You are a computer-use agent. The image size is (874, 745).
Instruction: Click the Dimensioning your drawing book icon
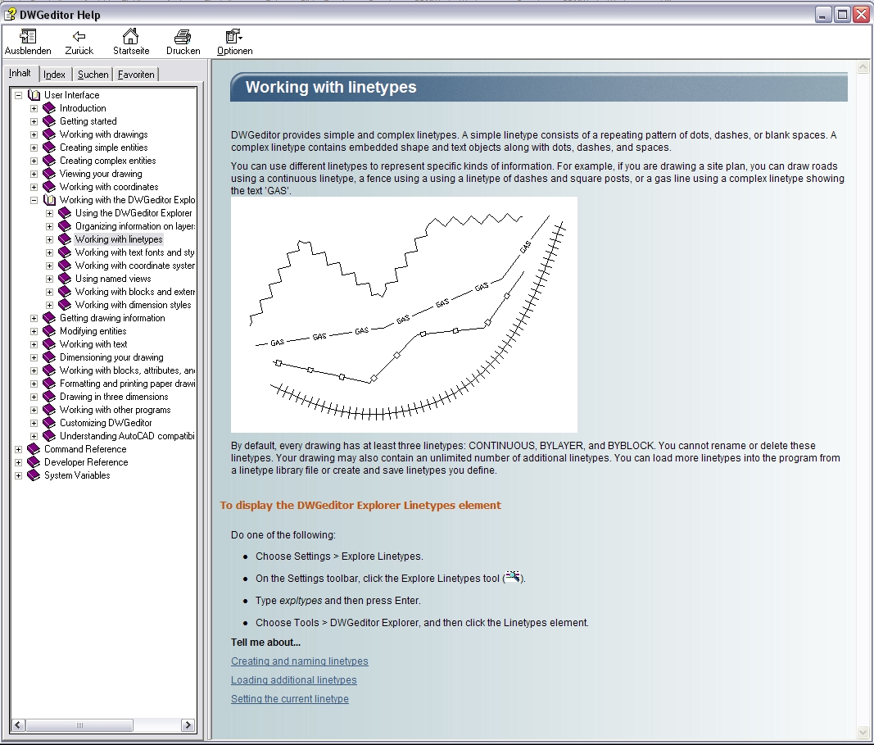pyautogui.click(x=50, y=357)
